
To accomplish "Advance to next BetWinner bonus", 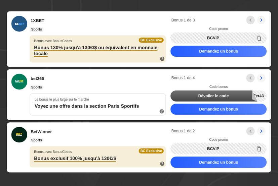I will pyautogui.click(x=261, y=131).
